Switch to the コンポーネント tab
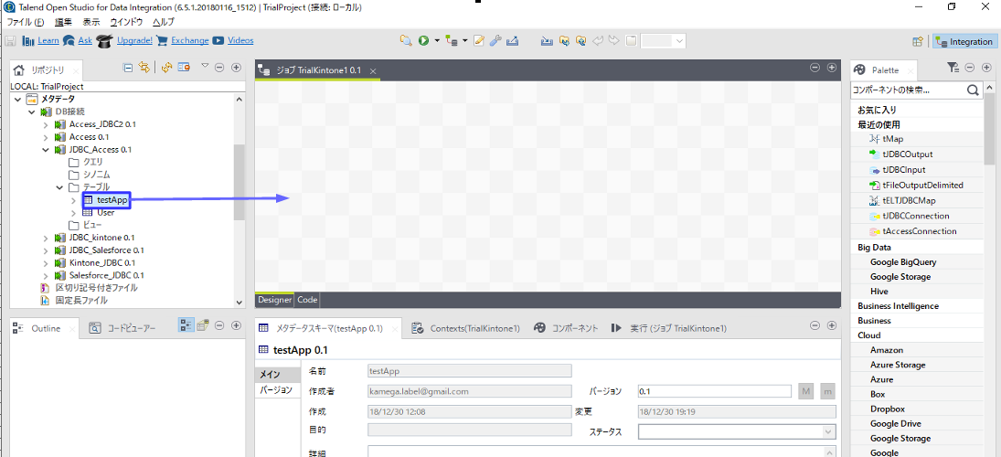Image resolution: width=1001 pixels, height=457 pixels. click(566, 328)
